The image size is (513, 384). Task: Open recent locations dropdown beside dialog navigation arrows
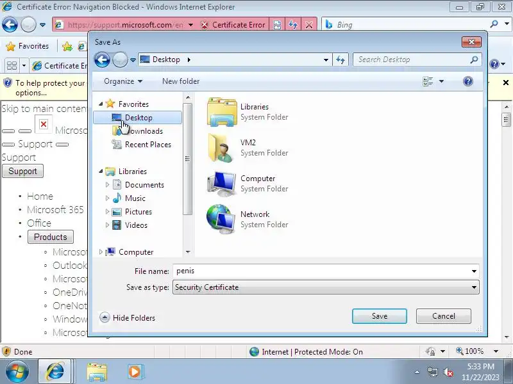133,60
